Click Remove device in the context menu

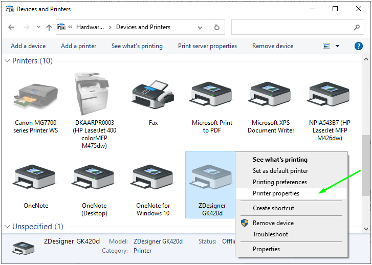[x=273, y=223]
